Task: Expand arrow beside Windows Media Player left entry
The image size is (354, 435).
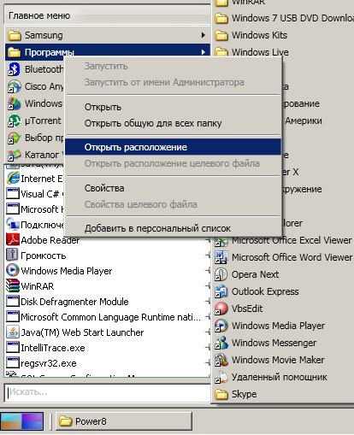Action: (208, 270)
